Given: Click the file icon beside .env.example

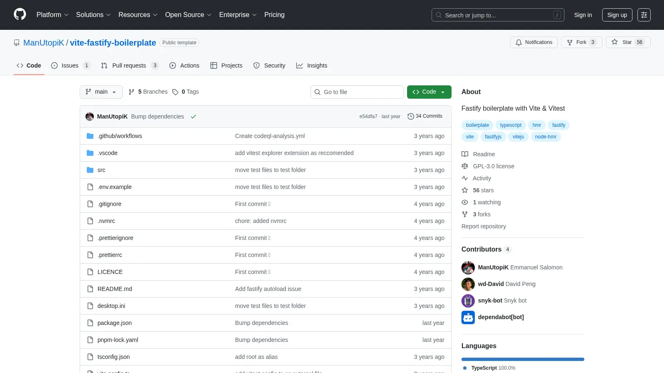Looking at the screenshot, I should 90,187.
